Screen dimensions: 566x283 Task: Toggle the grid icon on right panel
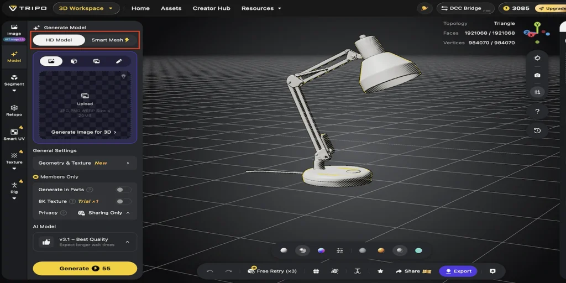(537, 92)
